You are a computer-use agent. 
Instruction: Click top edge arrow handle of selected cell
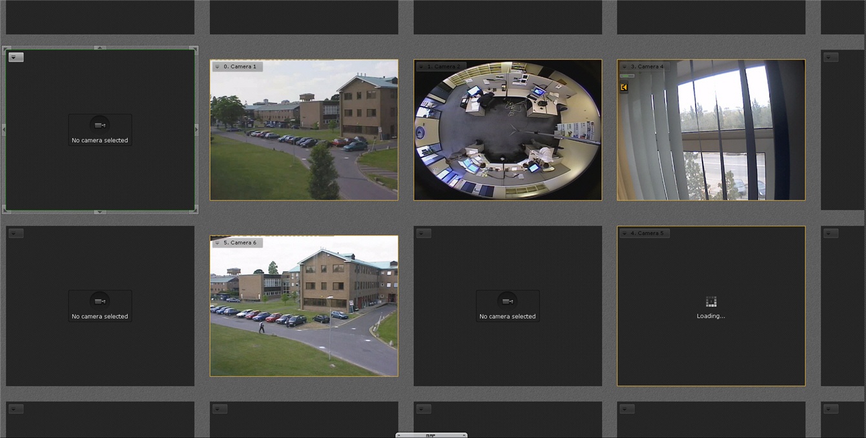(99, 48)
